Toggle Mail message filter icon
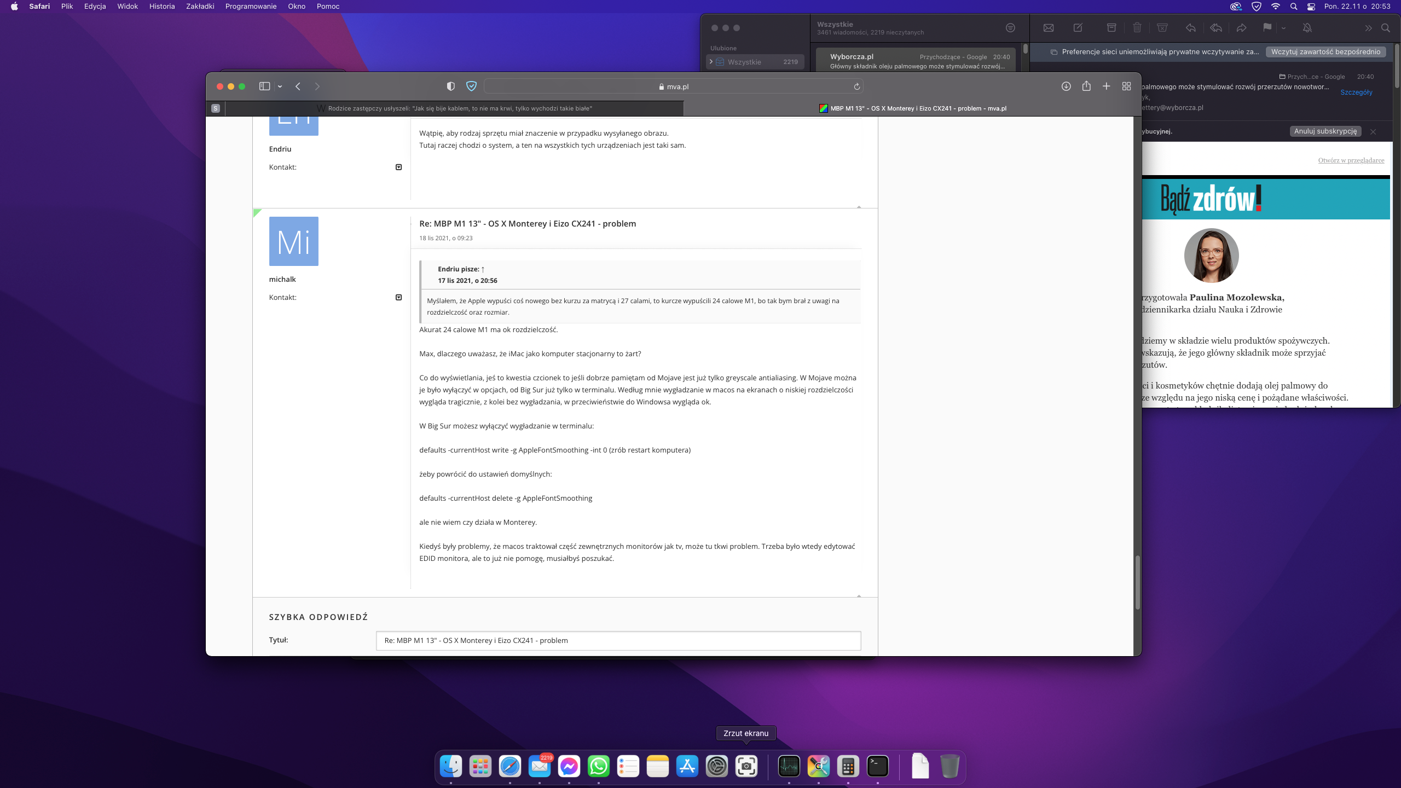 (1010, 28)
